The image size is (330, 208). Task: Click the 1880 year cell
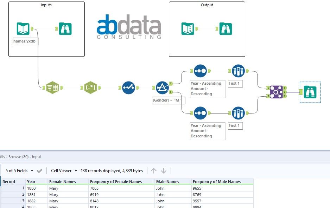coord(37,188)
